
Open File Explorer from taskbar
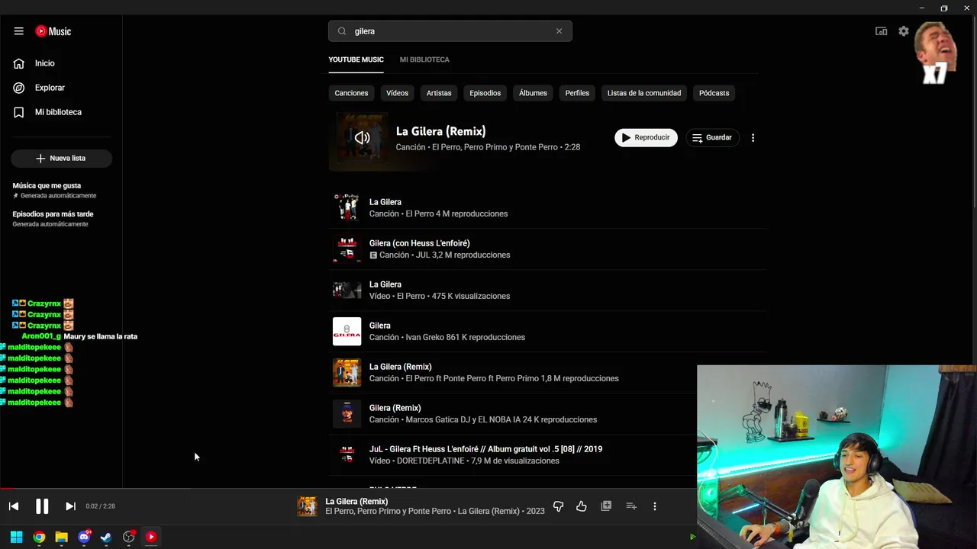(x=61, y=537)
